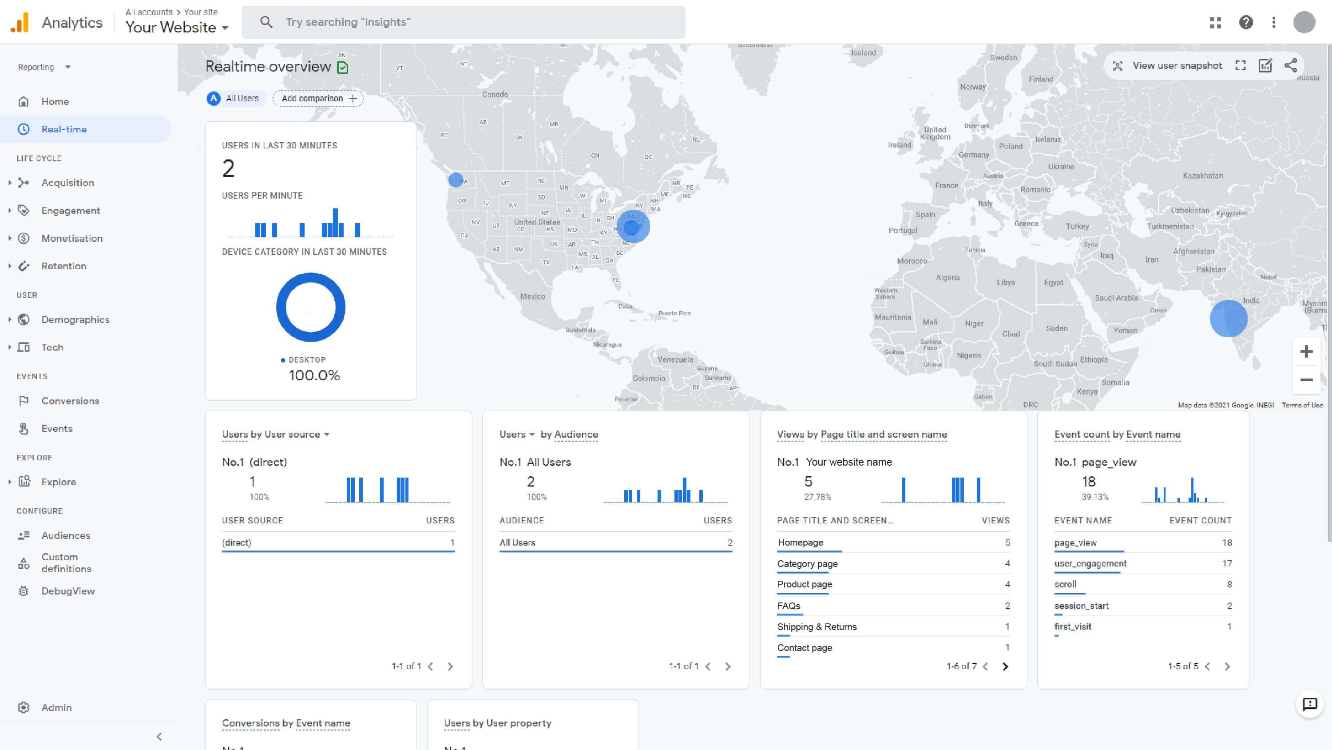Open the Reporting dropdown
1332x750 pixels.
tap(44, 67)
